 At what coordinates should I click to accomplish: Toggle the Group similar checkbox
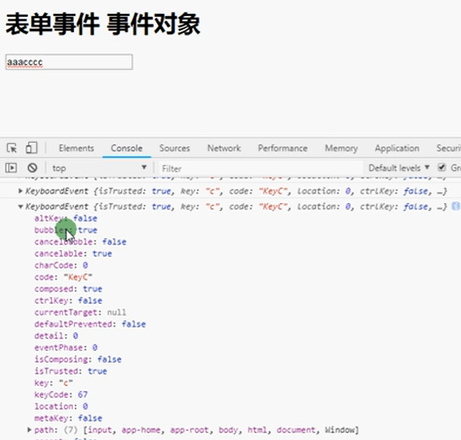[442, 167]
